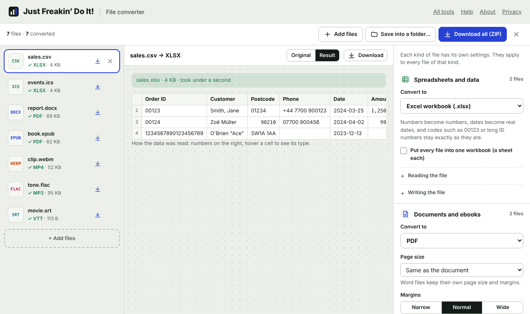Click the Download all (ZIP) button

(472, 34)
